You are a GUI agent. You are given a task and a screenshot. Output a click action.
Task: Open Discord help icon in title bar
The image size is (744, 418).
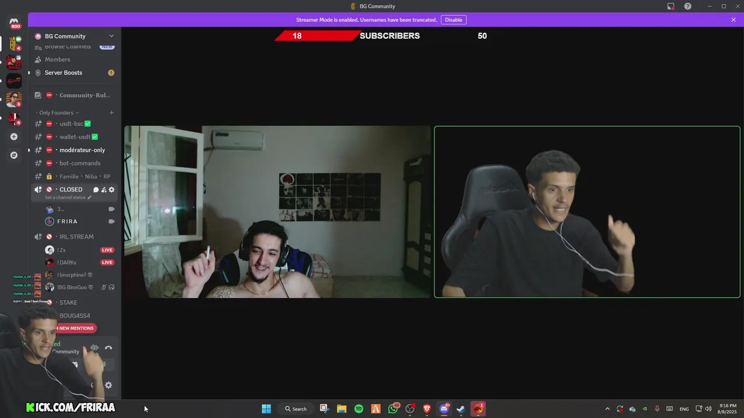pos(688,6)
